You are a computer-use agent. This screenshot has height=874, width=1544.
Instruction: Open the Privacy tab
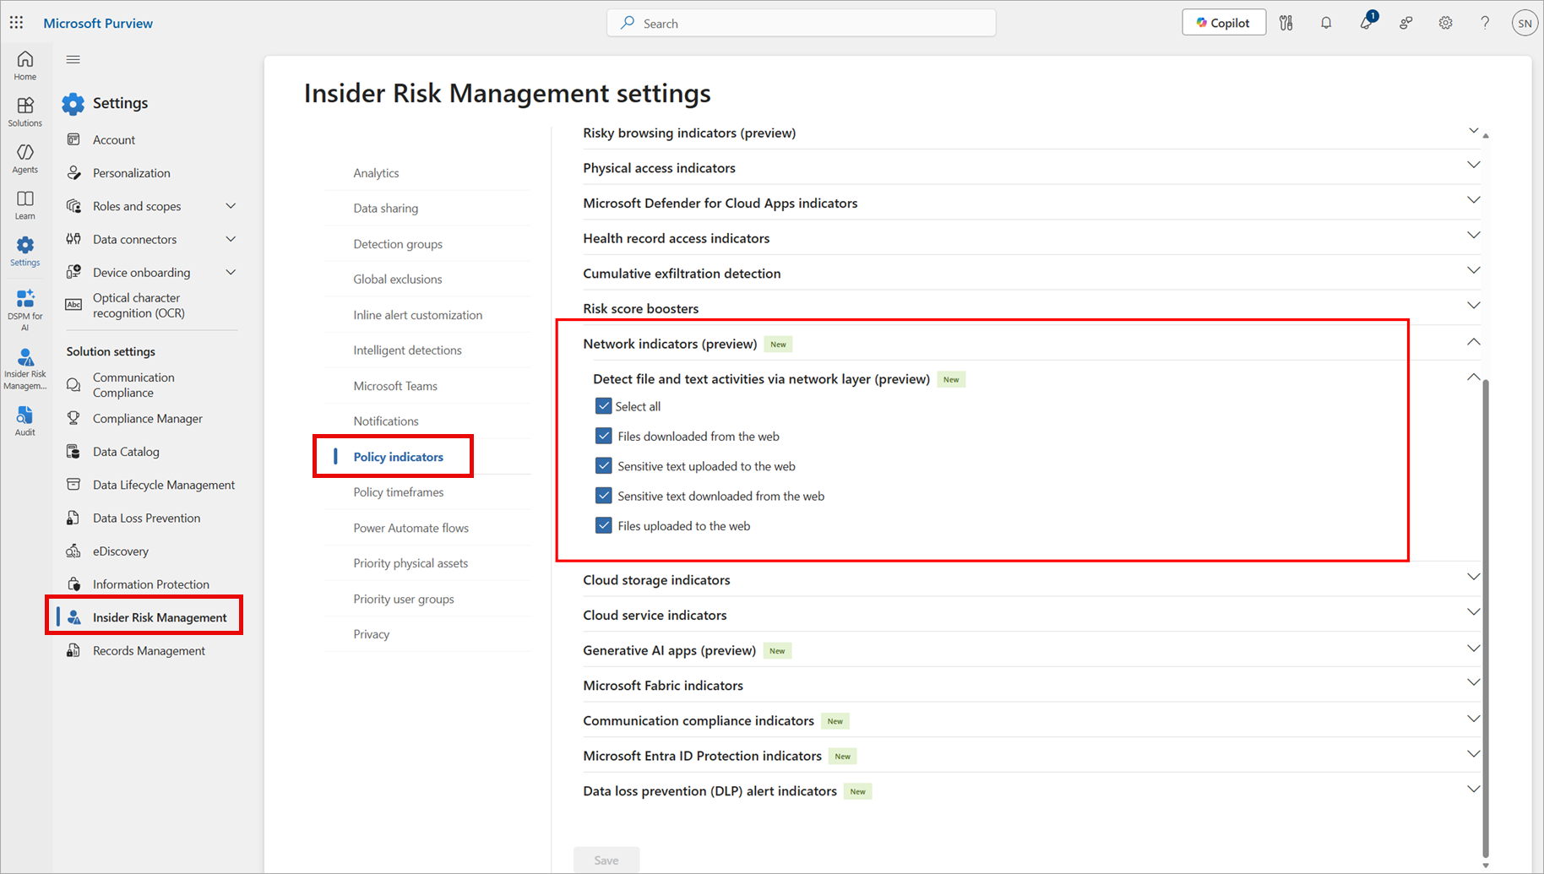372,634
